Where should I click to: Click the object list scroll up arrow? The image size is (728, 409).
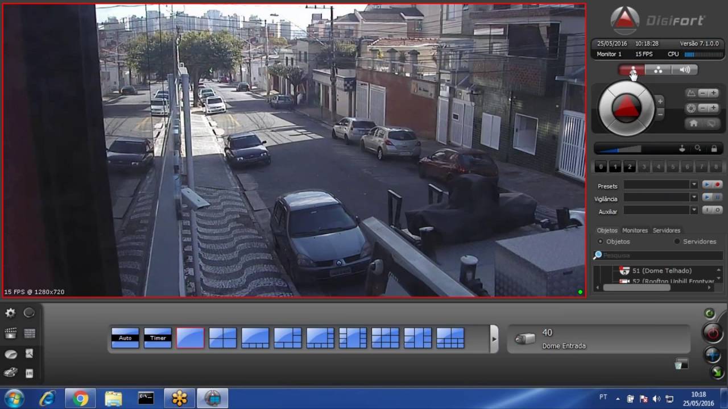coord(719,269)
